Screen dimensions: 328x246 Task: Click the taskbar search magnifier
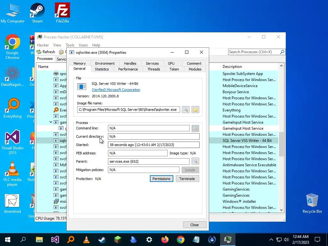[x=23, y=240]
